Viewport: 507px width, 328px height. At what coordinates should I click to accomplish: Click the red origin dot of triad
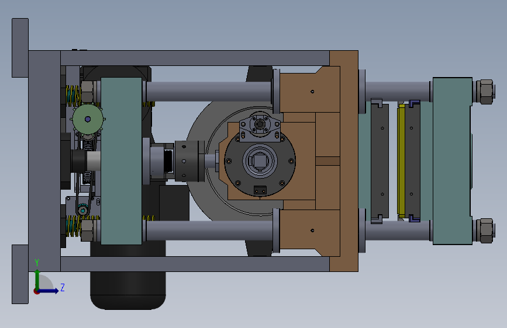tap(36, 292)
